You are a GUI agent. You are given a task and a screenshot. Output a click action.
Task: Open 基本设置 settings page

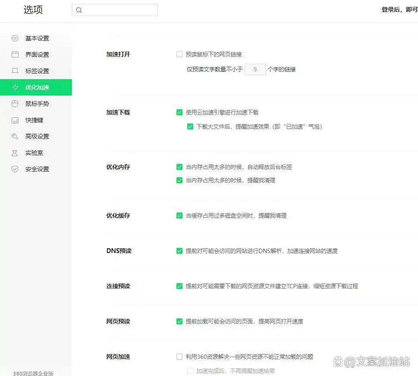pyautogui.click(x=36, y=38)
